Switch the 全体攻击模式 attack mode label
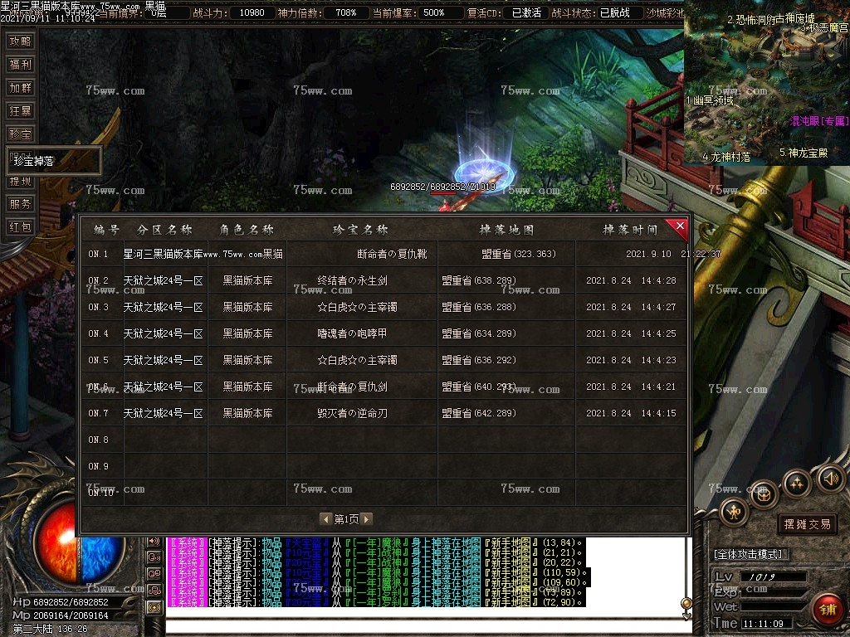Screen dimensions: 850x637 point(749,554)
